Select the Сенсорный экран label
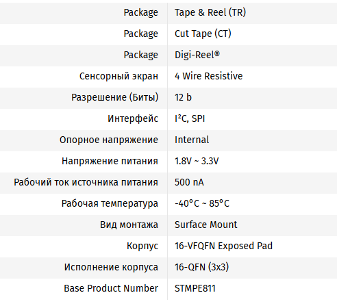 (118, 76)
